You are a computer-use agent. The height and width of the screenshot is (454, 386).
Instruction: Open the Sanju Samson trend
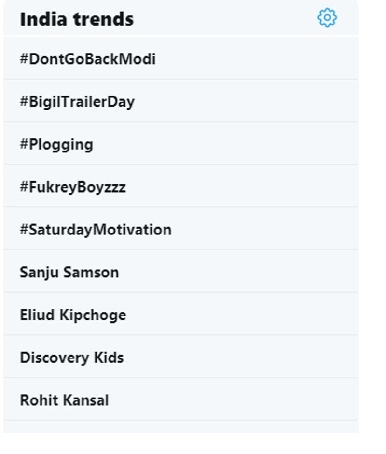coord(69,272)
